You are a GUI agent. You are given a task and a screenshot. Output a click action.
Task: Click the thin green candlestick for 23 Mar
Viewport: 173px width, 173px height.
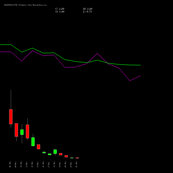(x=72, y=158)
